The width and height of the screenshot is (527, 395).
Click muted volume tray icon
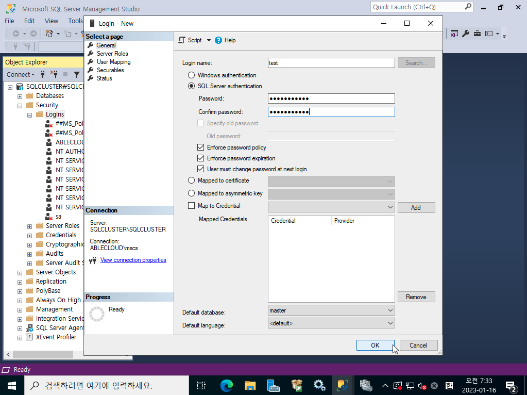tap(422, 386)
